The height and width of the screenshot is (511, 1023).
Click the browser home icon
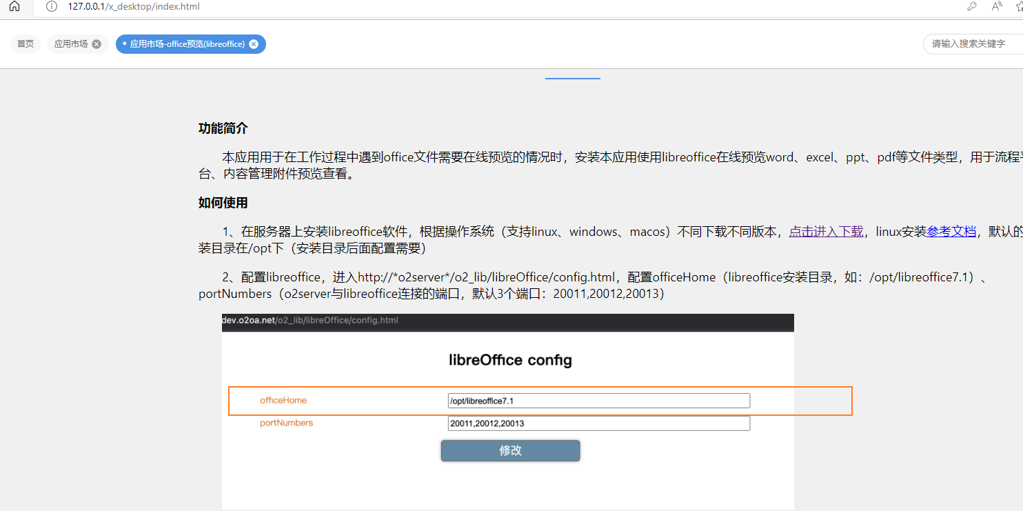pos(14,6)
